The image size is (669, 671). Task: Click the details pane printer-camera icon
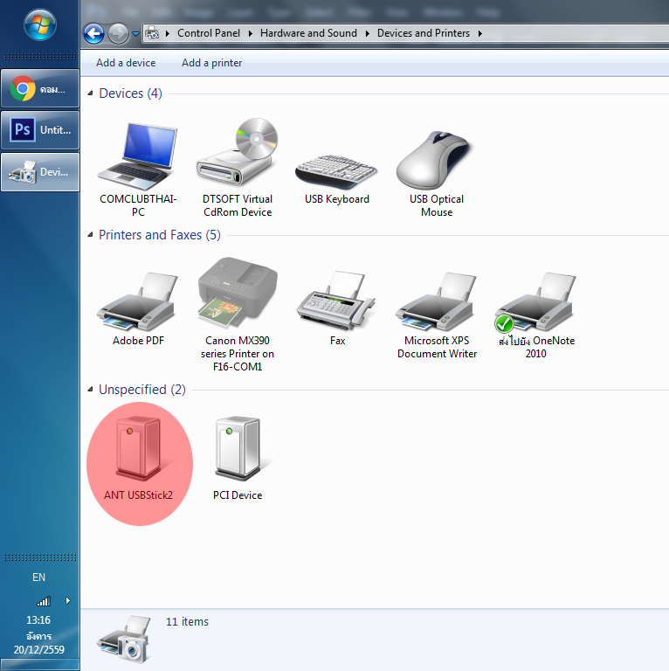click(125, 640)
